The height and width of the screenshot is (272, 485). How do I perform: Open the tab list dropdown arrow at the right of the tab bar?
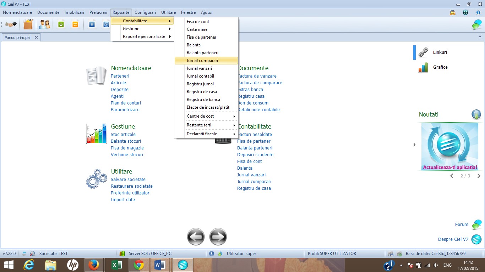(480, 37)
